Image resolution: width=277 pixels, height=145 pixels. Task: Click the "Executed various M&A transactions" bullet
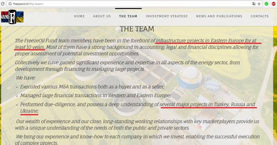point(92,87)
